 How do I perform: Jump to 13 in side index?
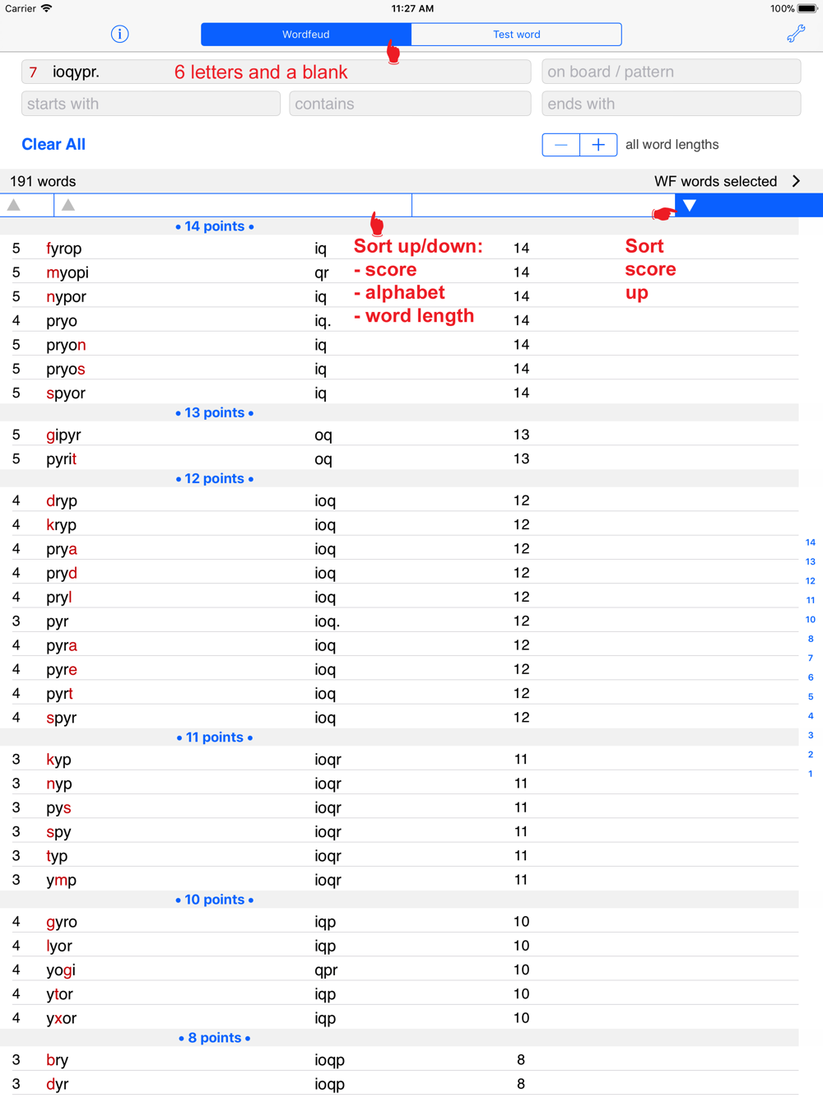(x=811, y=561)
